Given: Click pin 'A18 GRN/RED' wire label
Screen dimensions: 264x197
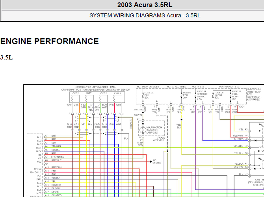Looking at the screenshot, I should [x=53, y=195].
